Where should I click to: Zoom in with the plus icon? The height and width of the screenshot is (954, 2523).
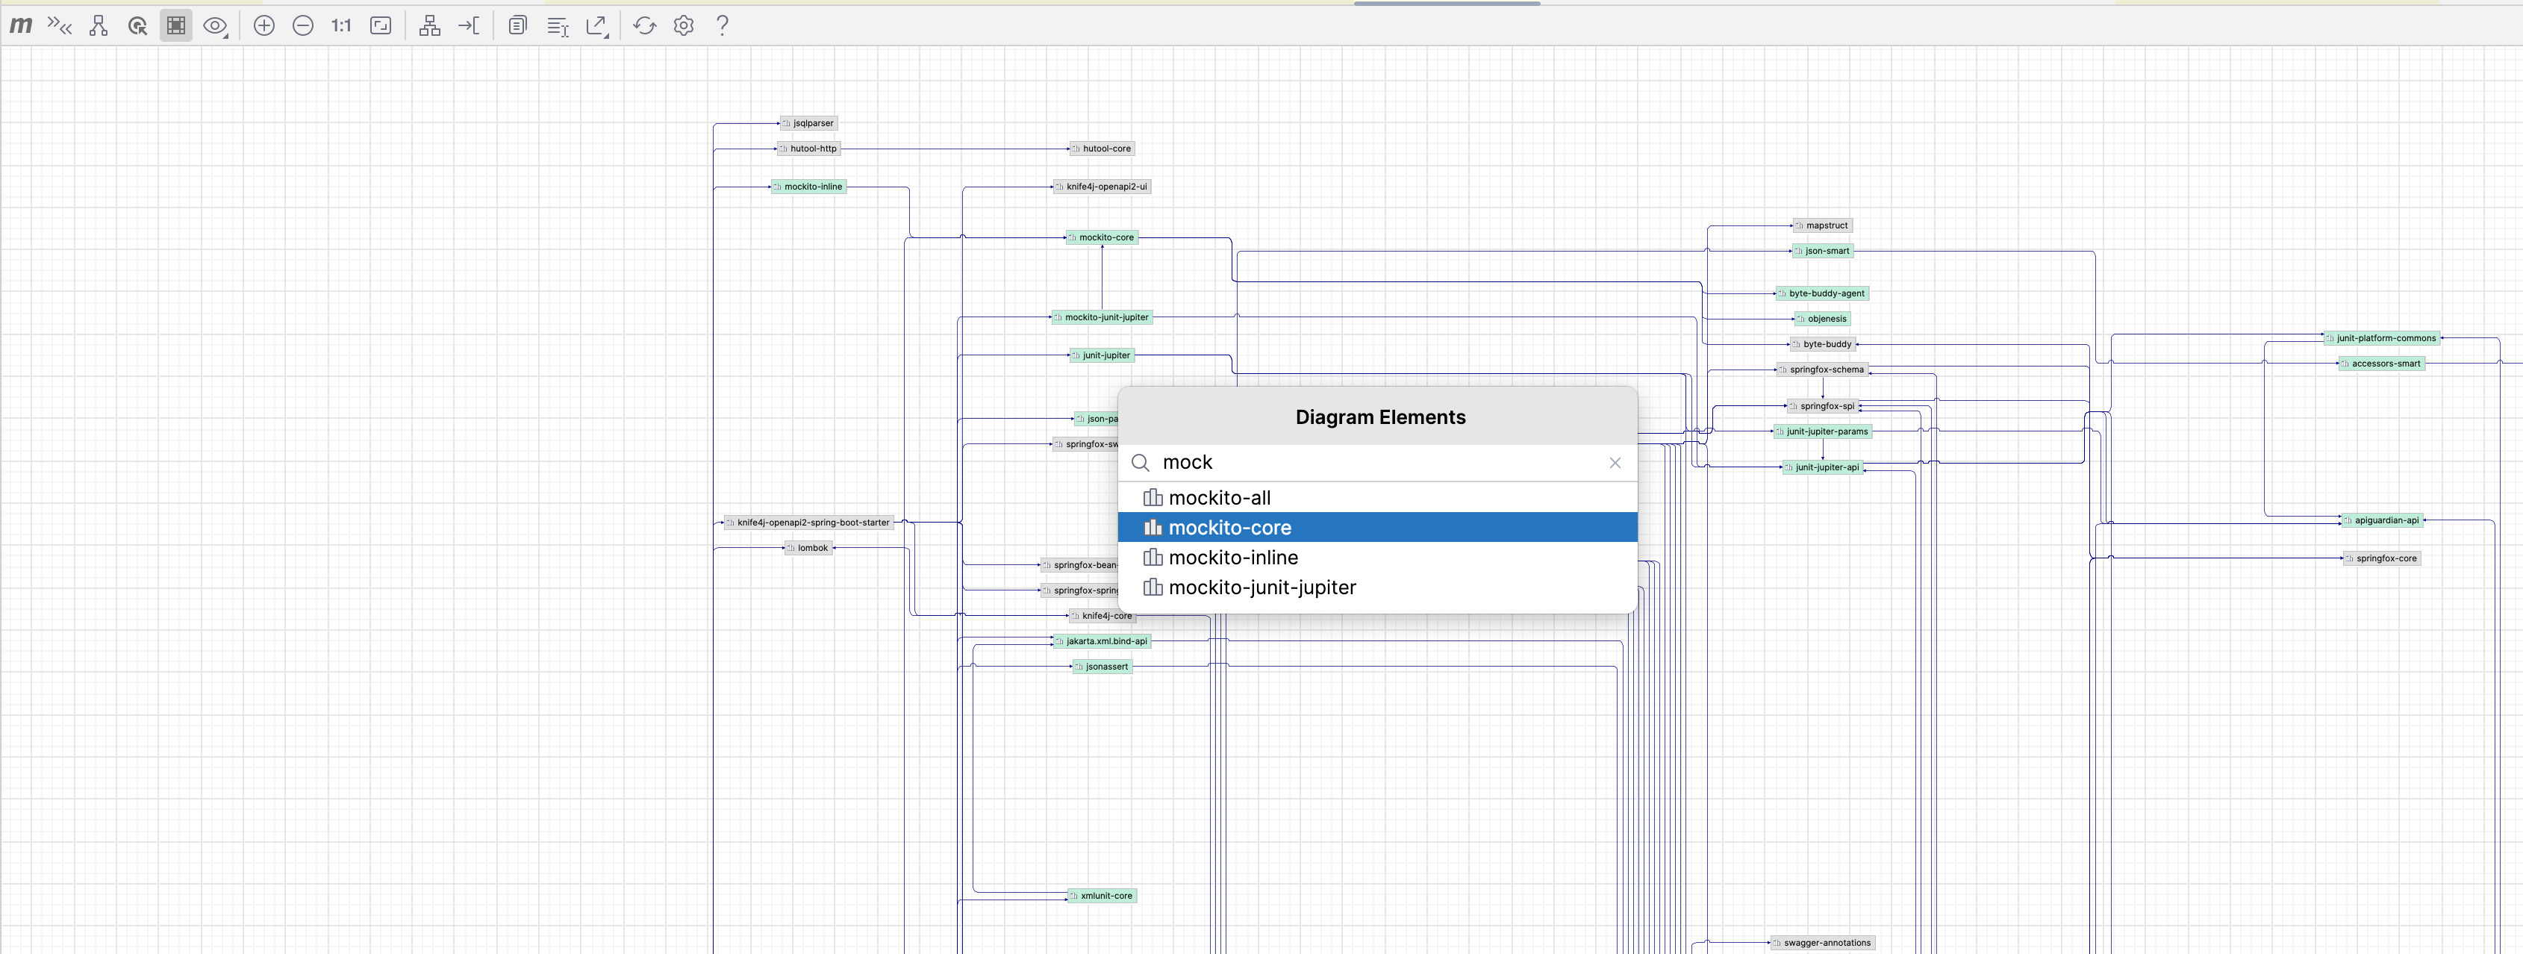(x=264, y=25)
